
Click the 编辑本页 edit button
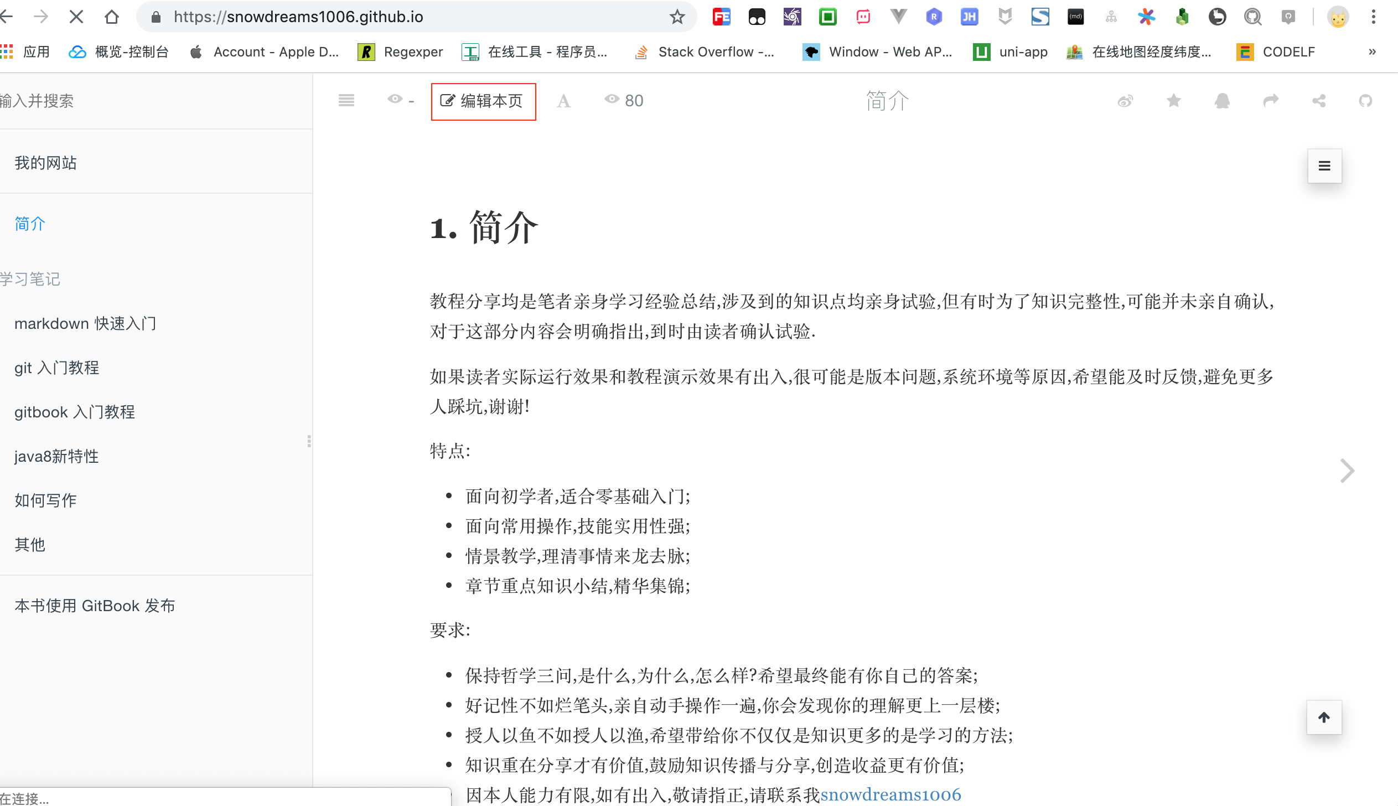pos(483,101)
